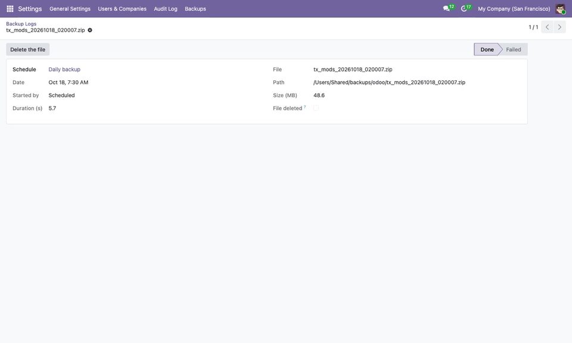The width and height of the screenshot is (572, 343).
Task: Click the Settings app title
Action: (30, 9)
